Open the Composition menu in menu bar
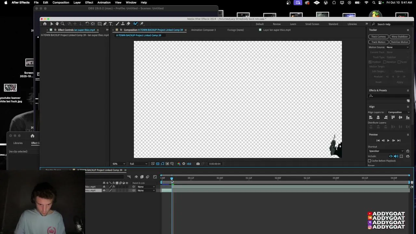 61,2
